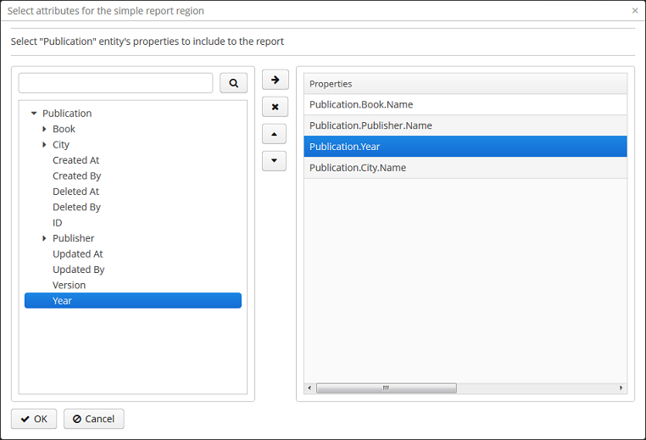Move selected property down with arrow

[275, 161]
